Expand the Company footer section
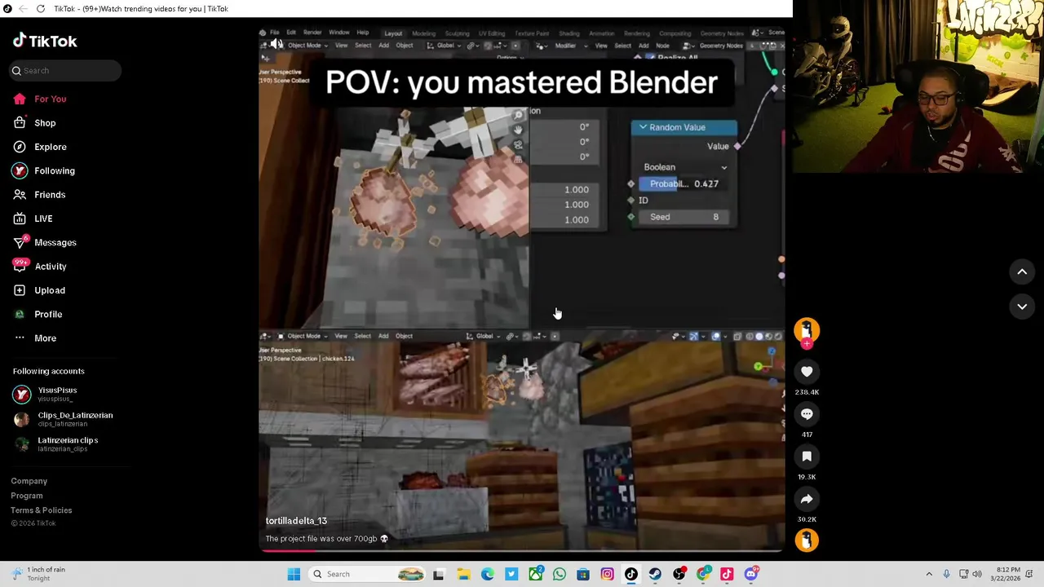Image resolution: width=1044 pixels, height=587 pixels. click(29, 481)
